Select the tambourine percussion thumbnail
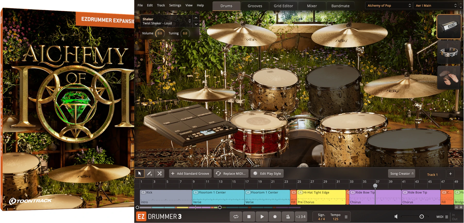This screenshot has height=223, width=464. 449,52
